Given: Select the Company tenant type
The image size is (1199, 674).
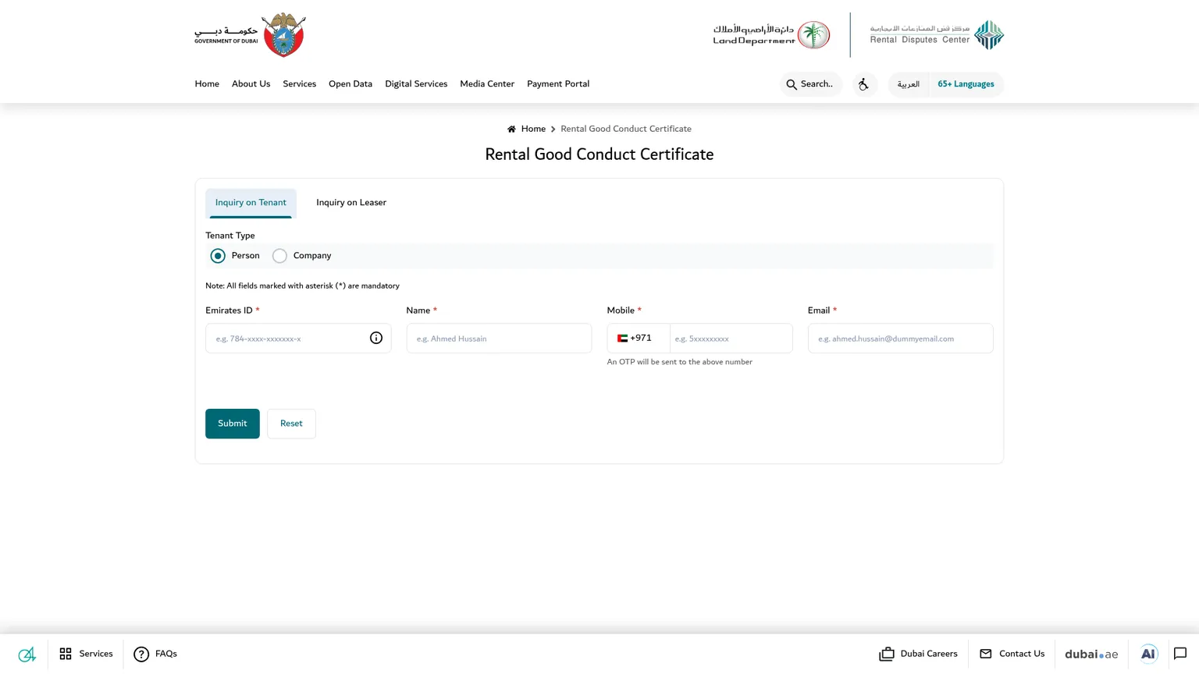Looking at the screenshot, I should point(279,256).
